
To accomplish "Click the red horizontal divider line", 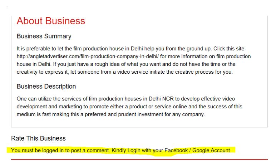I will click(x=139, y=159).
